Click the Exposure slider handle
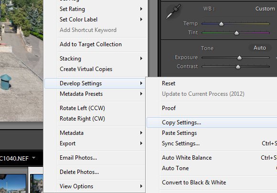This screenshot has width=277, height=193. [239, 58]
